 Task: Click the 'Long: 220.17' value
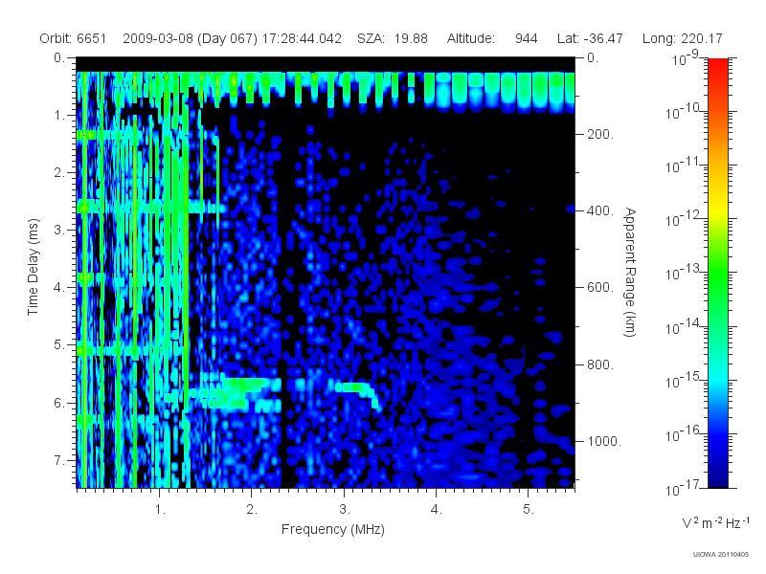pyautogui.click(x=682, y=38)
